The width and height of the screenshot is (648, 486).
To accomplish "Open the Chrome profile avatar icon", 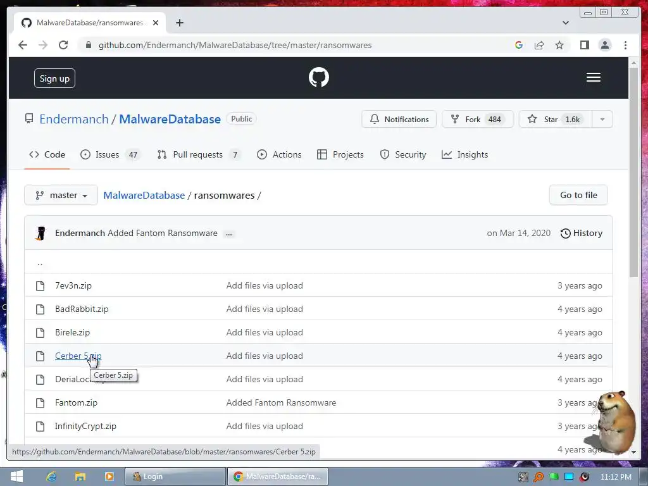I will coord(604,45).
